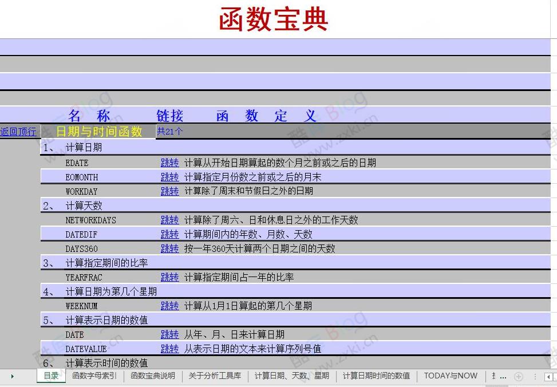Click the sheet navigation arrow at bottom left
Screen dimensions: 557x387
click(11, 376)
